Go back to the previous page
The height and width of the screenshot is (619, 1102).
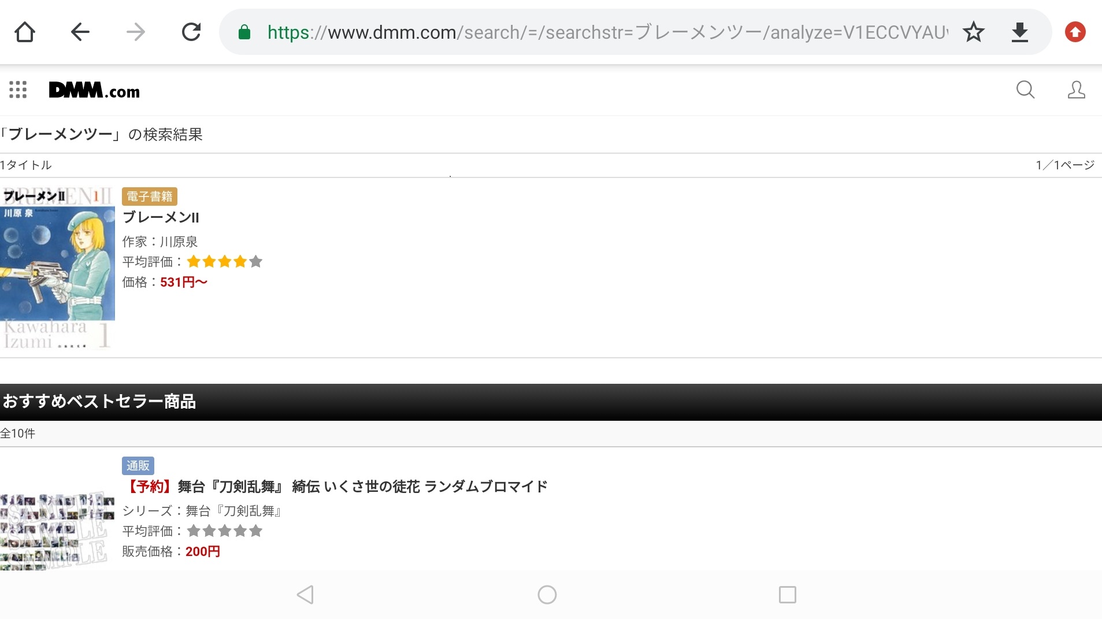point(80,32)
